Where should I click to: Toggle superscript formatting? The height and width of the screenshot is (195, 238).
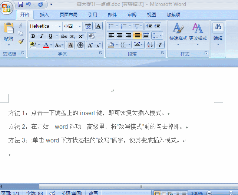point(81,36)
